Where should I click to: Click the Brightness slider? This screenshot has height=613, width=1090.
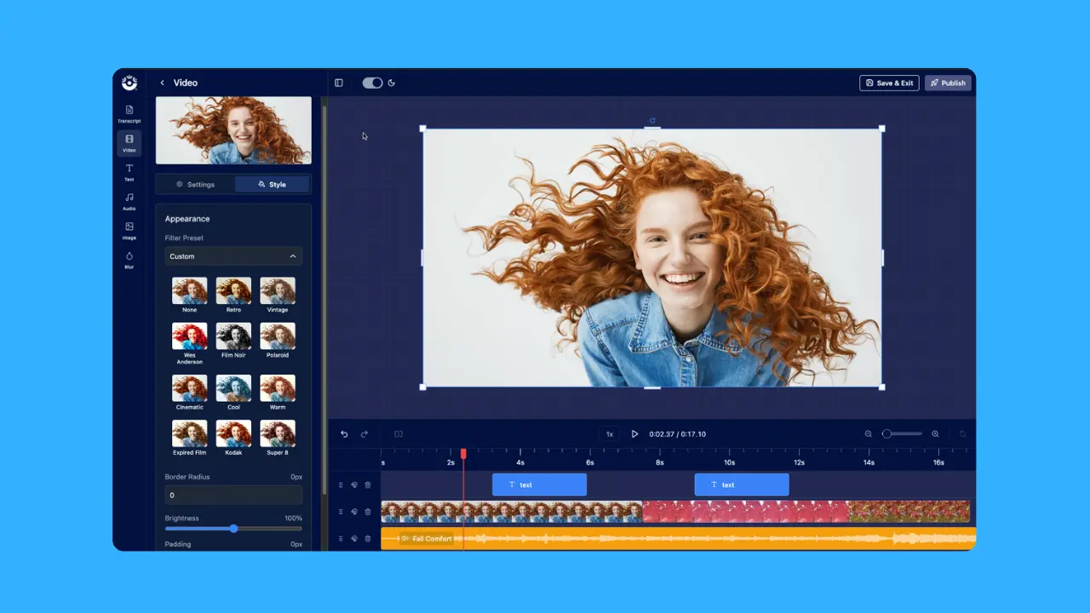[233, 529]
